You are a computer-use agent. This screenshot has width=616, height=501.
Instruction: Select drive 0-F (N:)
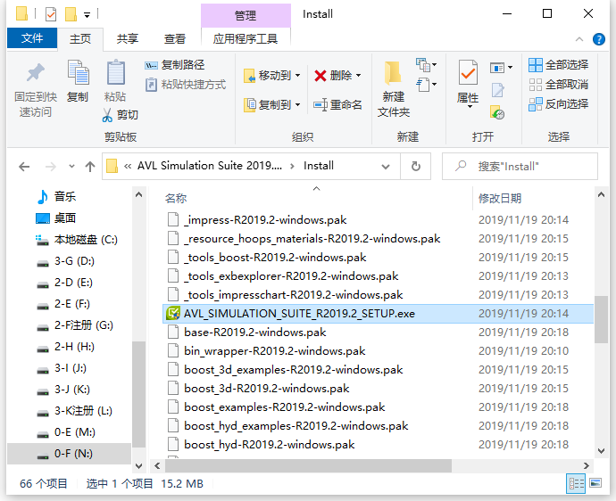pos(69,454)
